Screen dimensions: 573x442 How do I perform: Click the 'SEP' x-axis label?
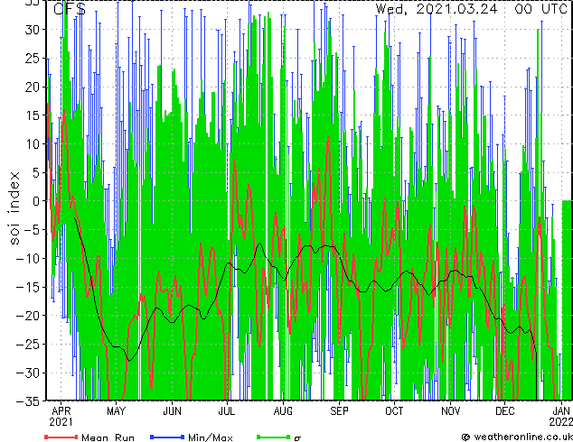tap(339, 411)
